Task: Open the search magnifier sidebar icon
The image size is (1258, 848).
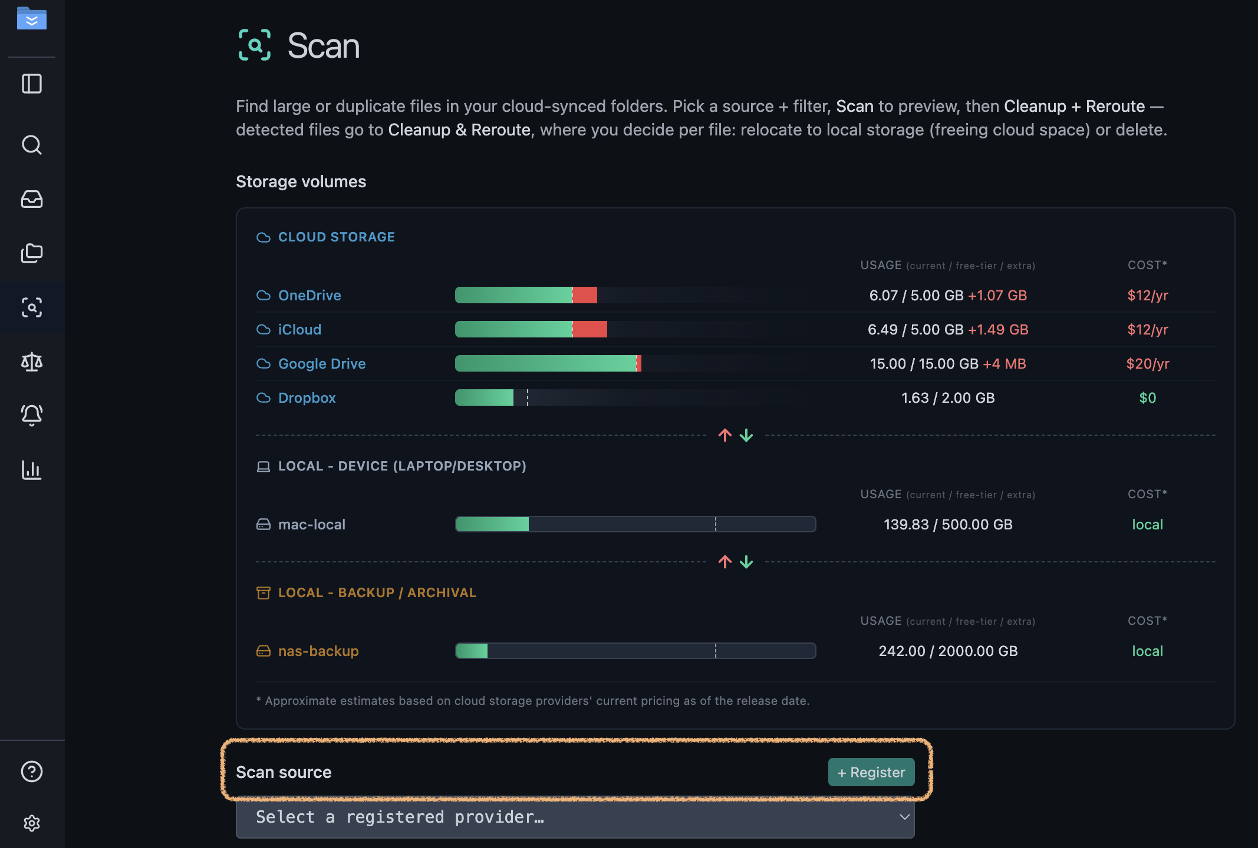Action: click(x=32, y=145)
